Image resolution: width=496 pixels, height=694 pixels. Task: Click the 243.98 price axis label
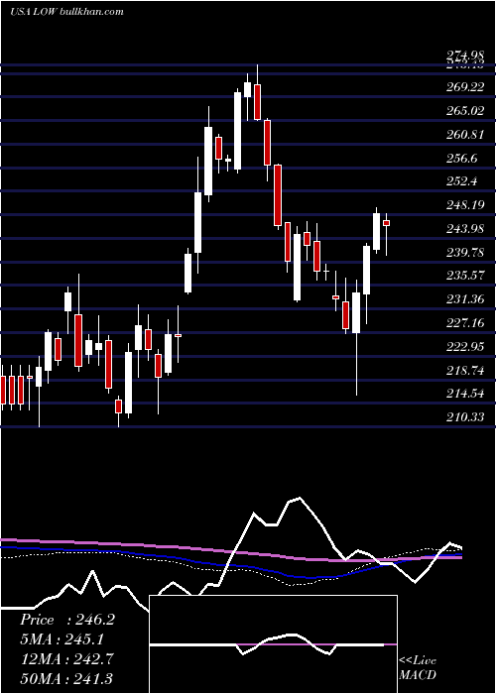coord(465,229)
